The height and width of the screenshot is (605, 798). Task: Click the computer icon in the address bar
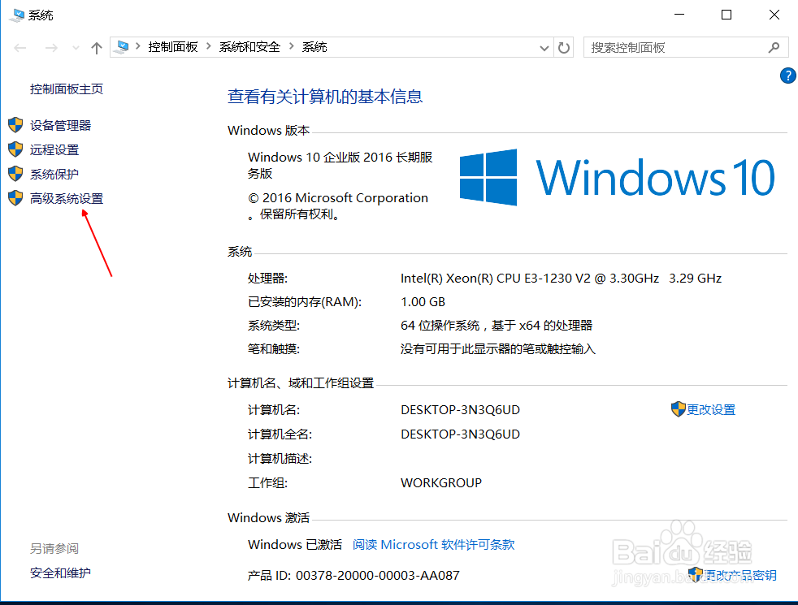point(122,47)
